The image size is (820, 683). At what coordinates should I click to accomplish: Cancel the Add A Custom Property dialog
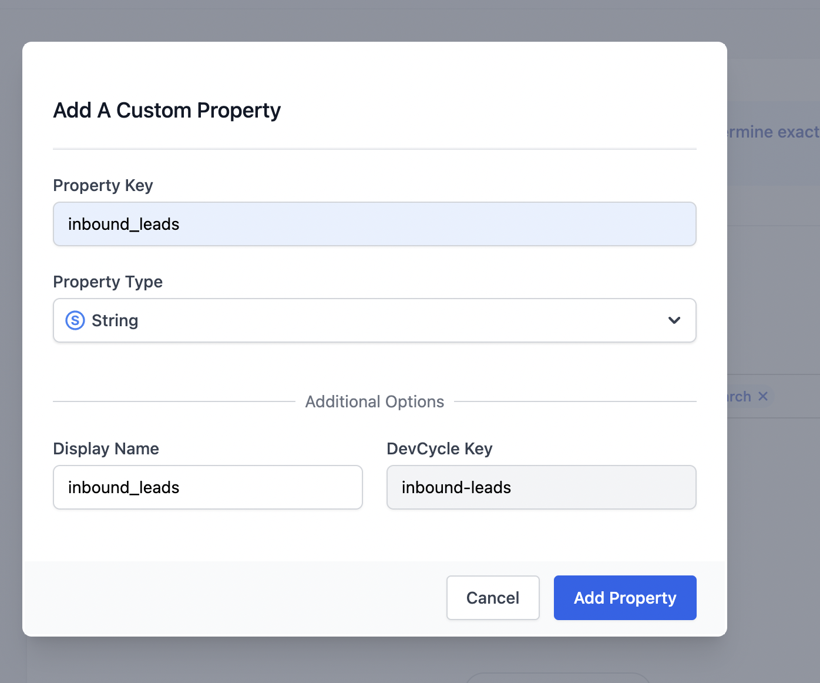tap(492, 597)
